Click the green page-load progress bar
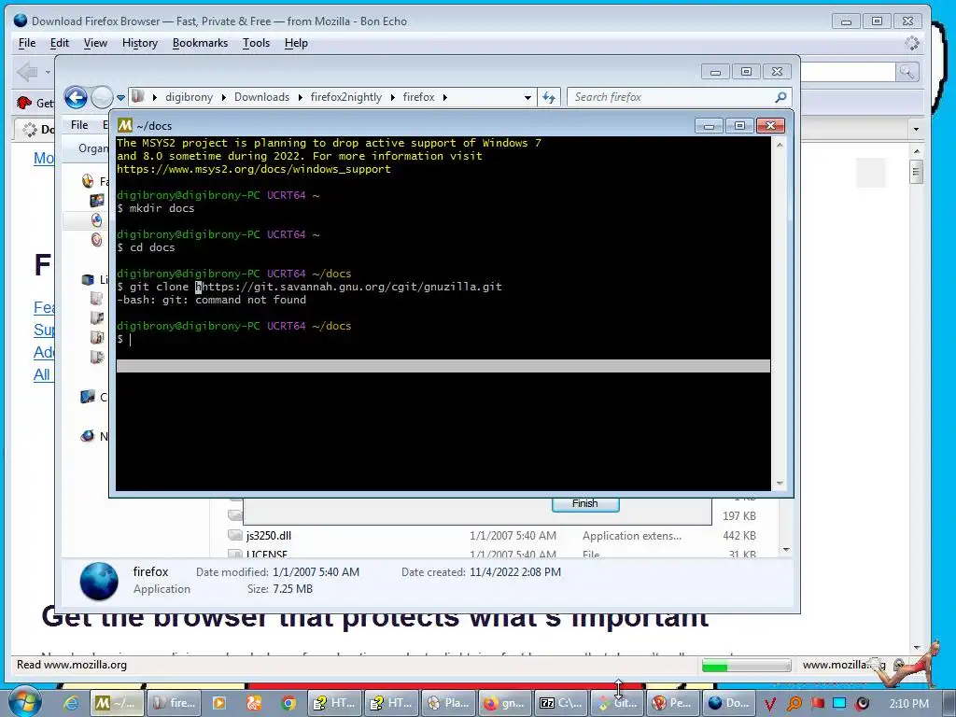956x717 pixels. [x=746, y=666]
